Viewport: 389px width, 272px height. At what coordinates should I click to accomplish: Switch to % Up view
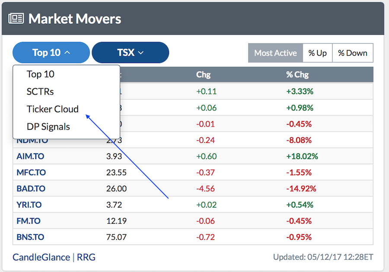point(317,53)
